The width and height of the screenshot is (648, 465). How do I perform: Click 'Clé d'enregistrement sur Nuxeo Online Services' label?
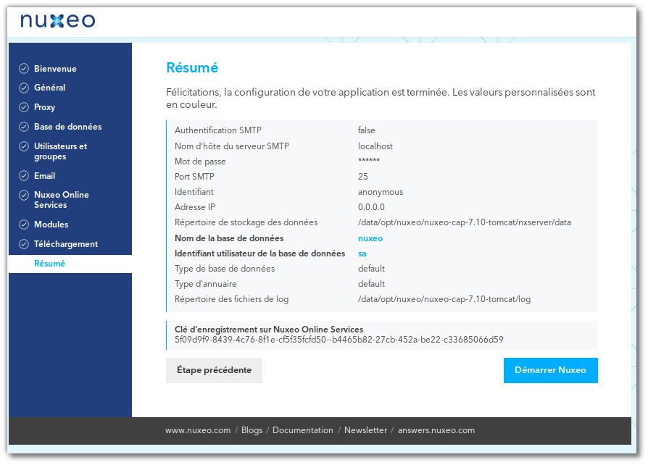click(269, 330)
